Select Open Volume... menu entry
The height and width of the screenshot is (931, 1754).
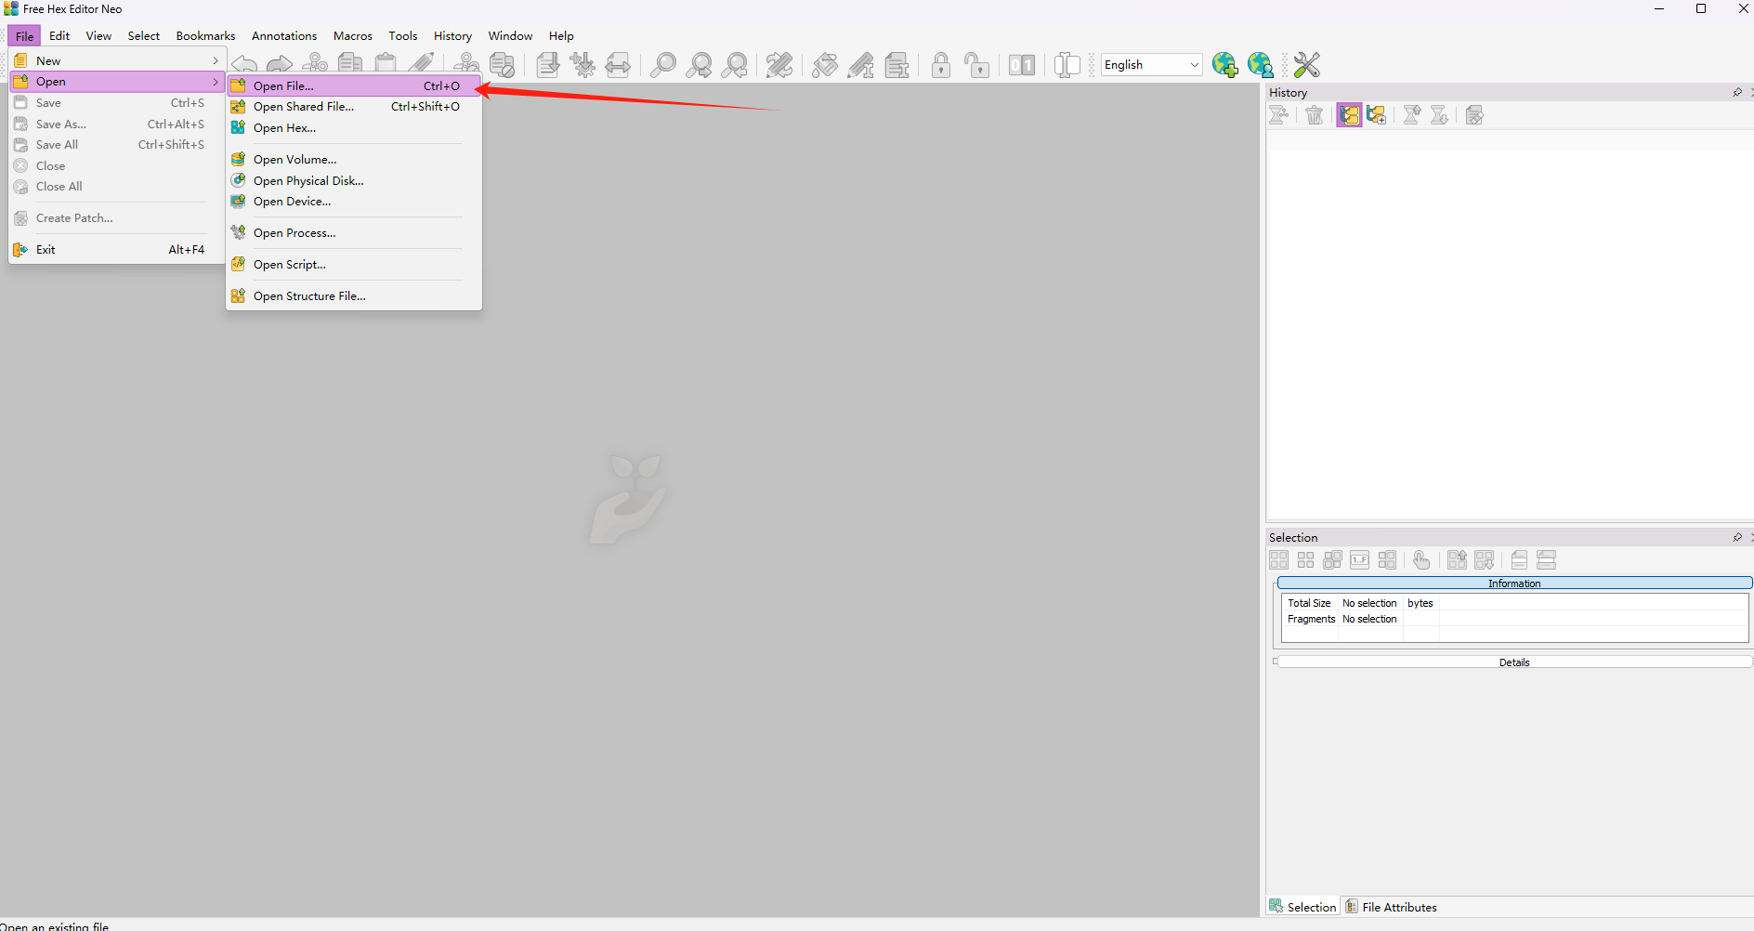pos(354,160)
